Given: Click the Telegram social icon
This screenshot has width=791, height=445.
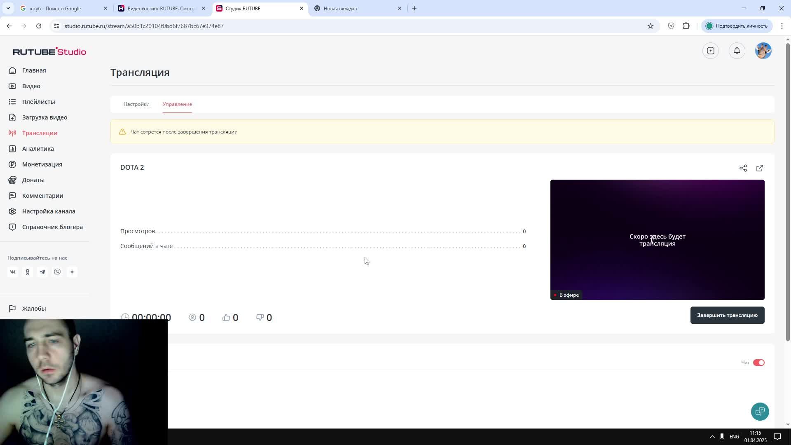Looking at the screenshot, I should [x=42, y=272].
